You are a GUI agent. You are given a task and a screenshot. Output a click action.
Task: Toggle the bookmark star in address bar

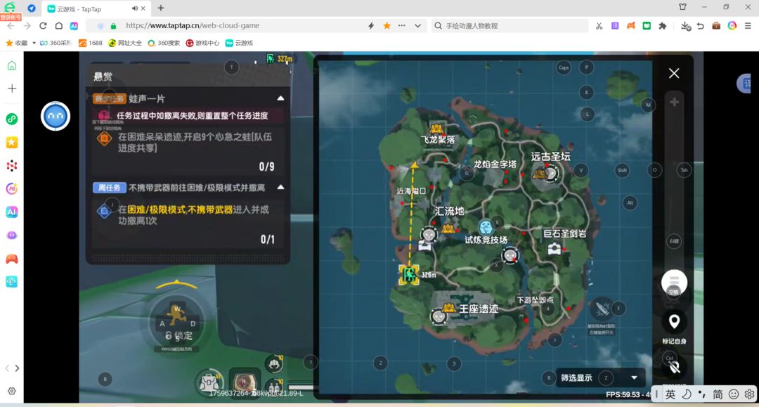(387, 25)
